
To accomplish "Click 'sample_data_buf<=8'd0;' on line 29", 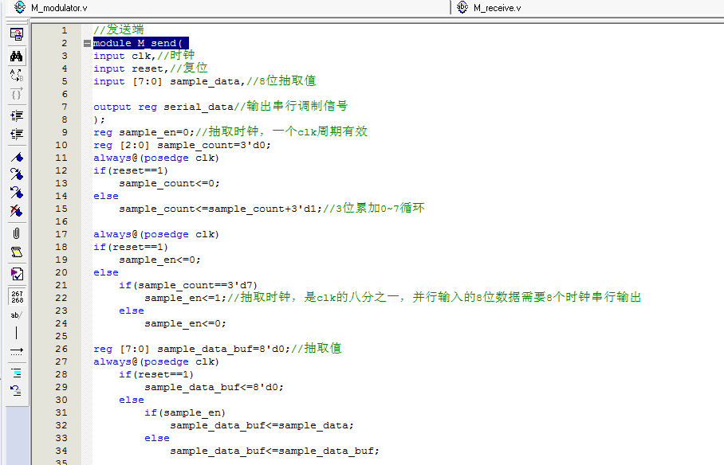I will pos(214,388).
